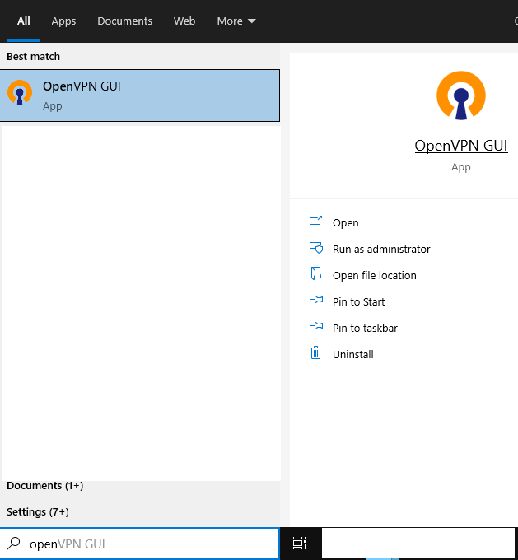
Task: Switch to the Documents search tab
Action: pyautogui.click(x=124, y=21)
